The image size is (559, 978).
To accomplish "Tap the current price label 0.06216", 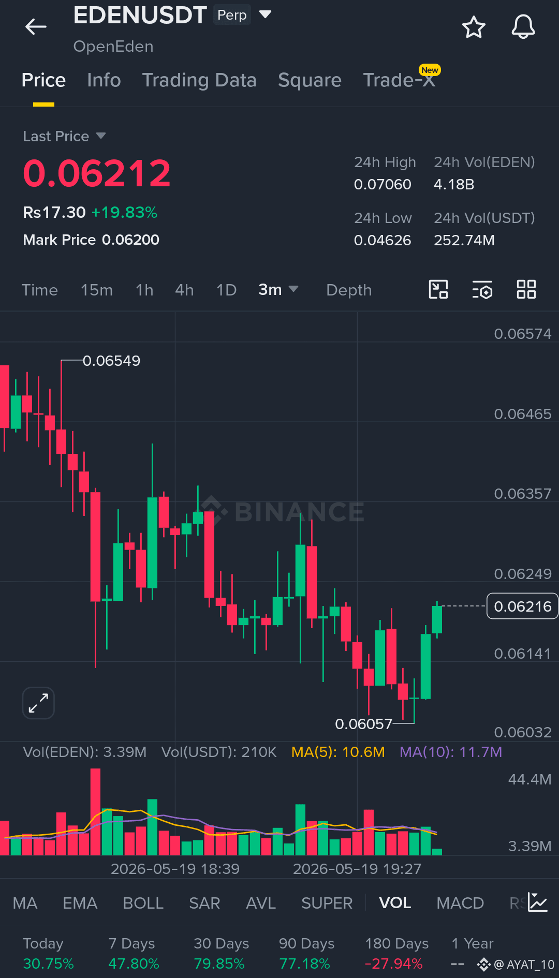I will click(522, 606).
